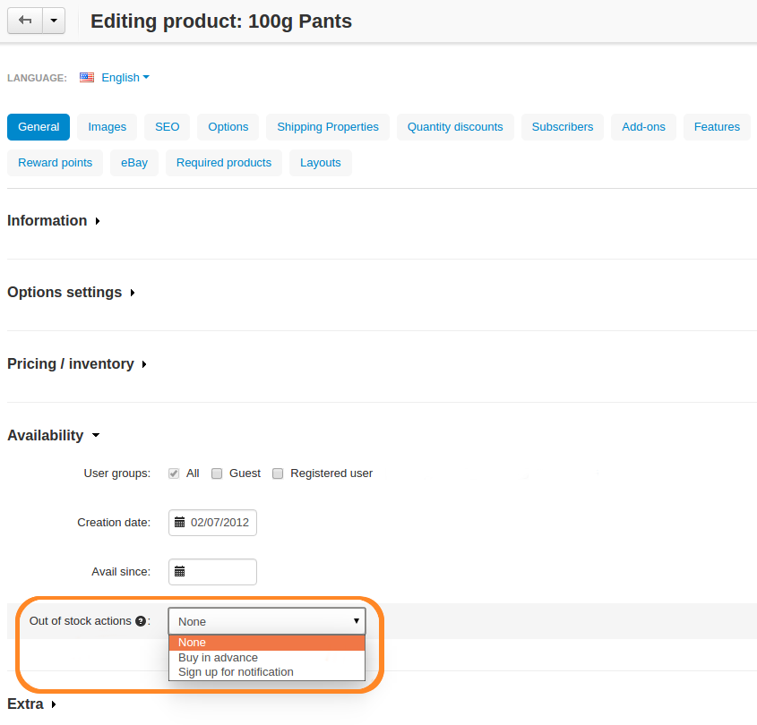Toggle the All user group checkbox
757x725 pixels.
point(174,473)
